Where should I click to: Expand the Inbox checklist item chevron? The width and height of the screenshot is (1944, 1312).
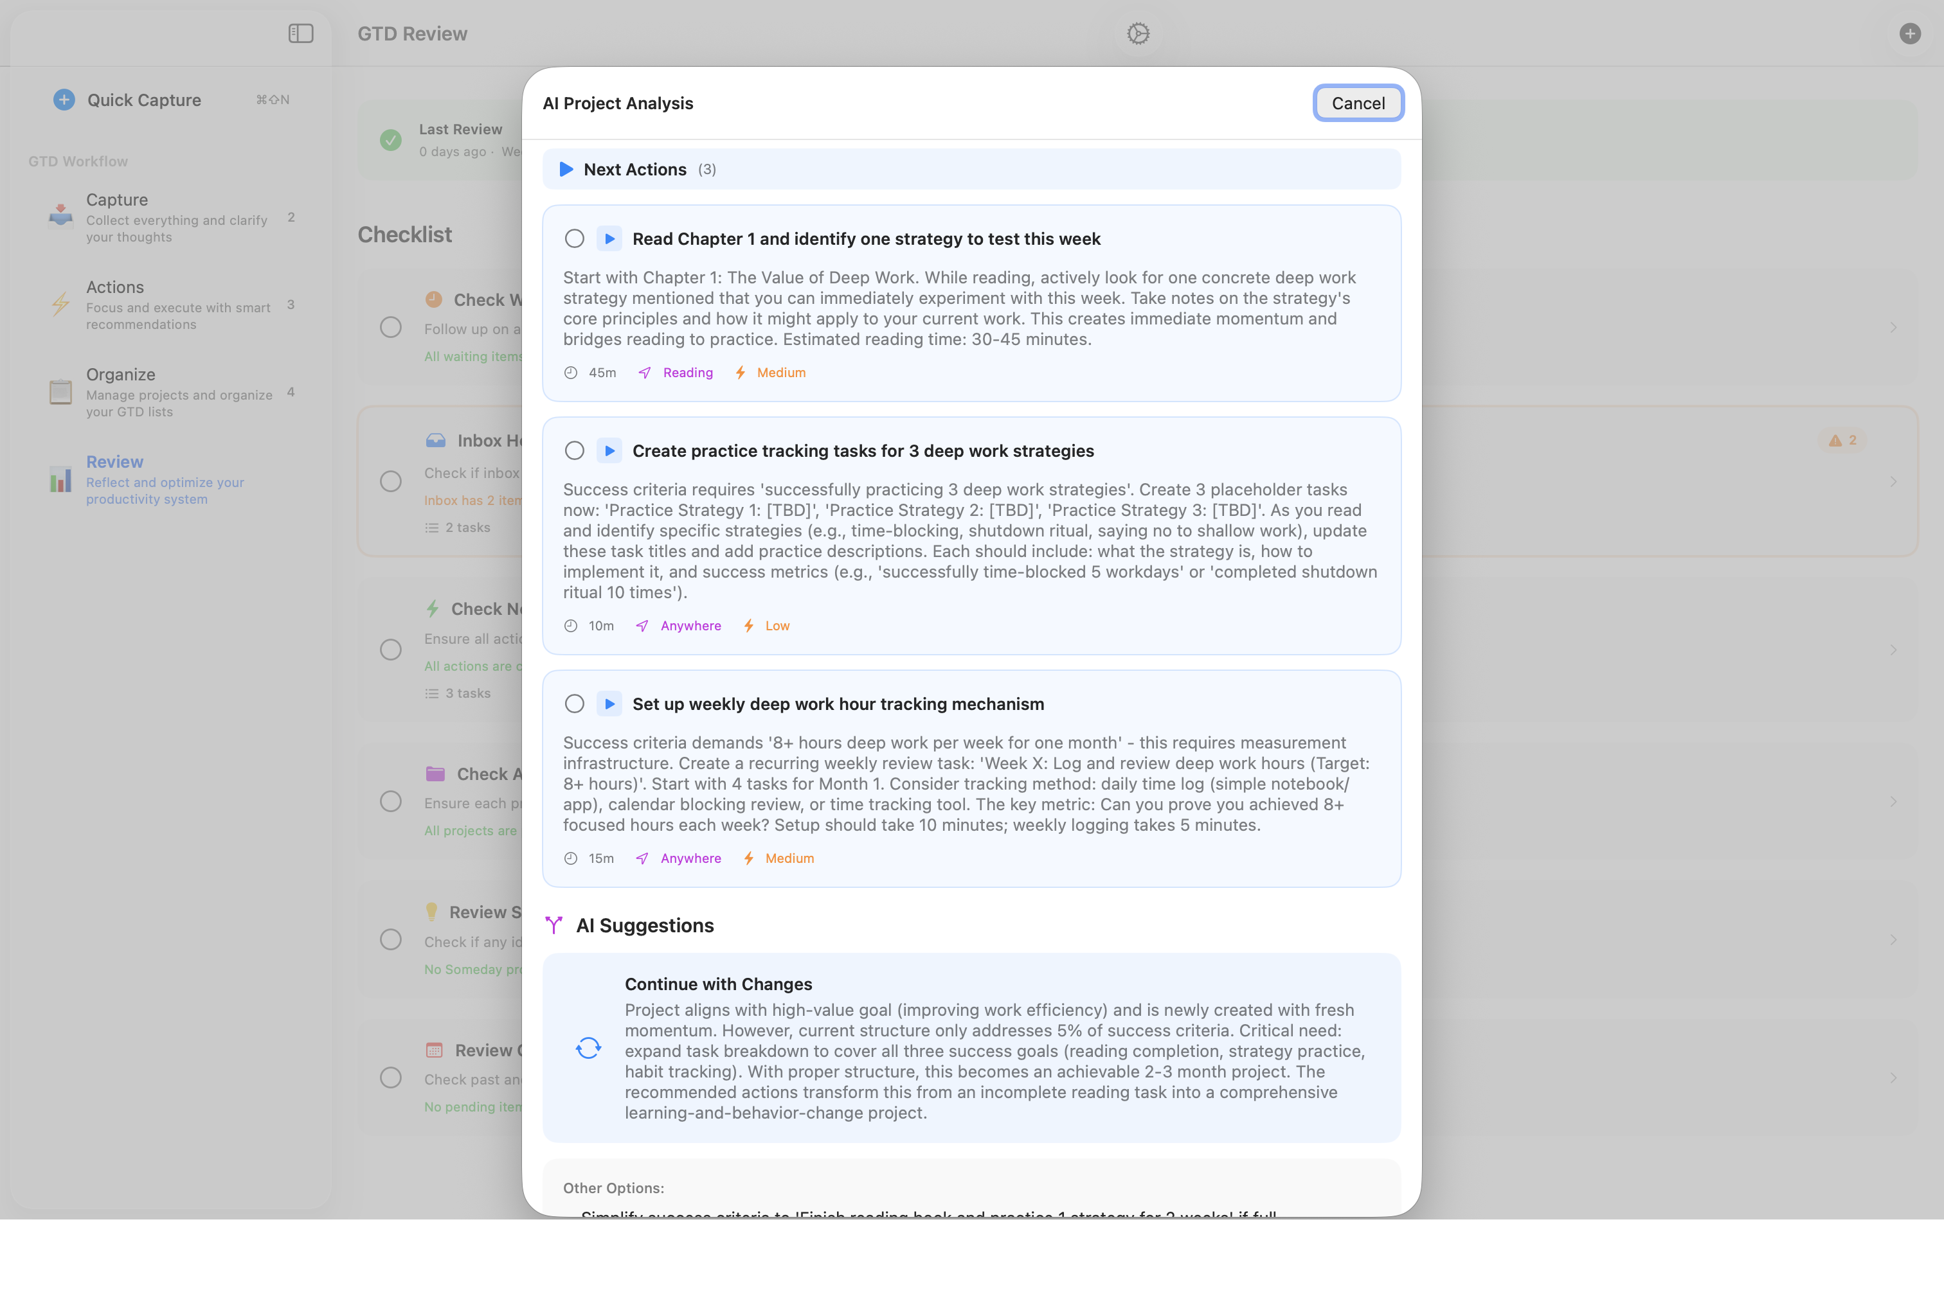pyautogui.click(x=1894, y=481)
